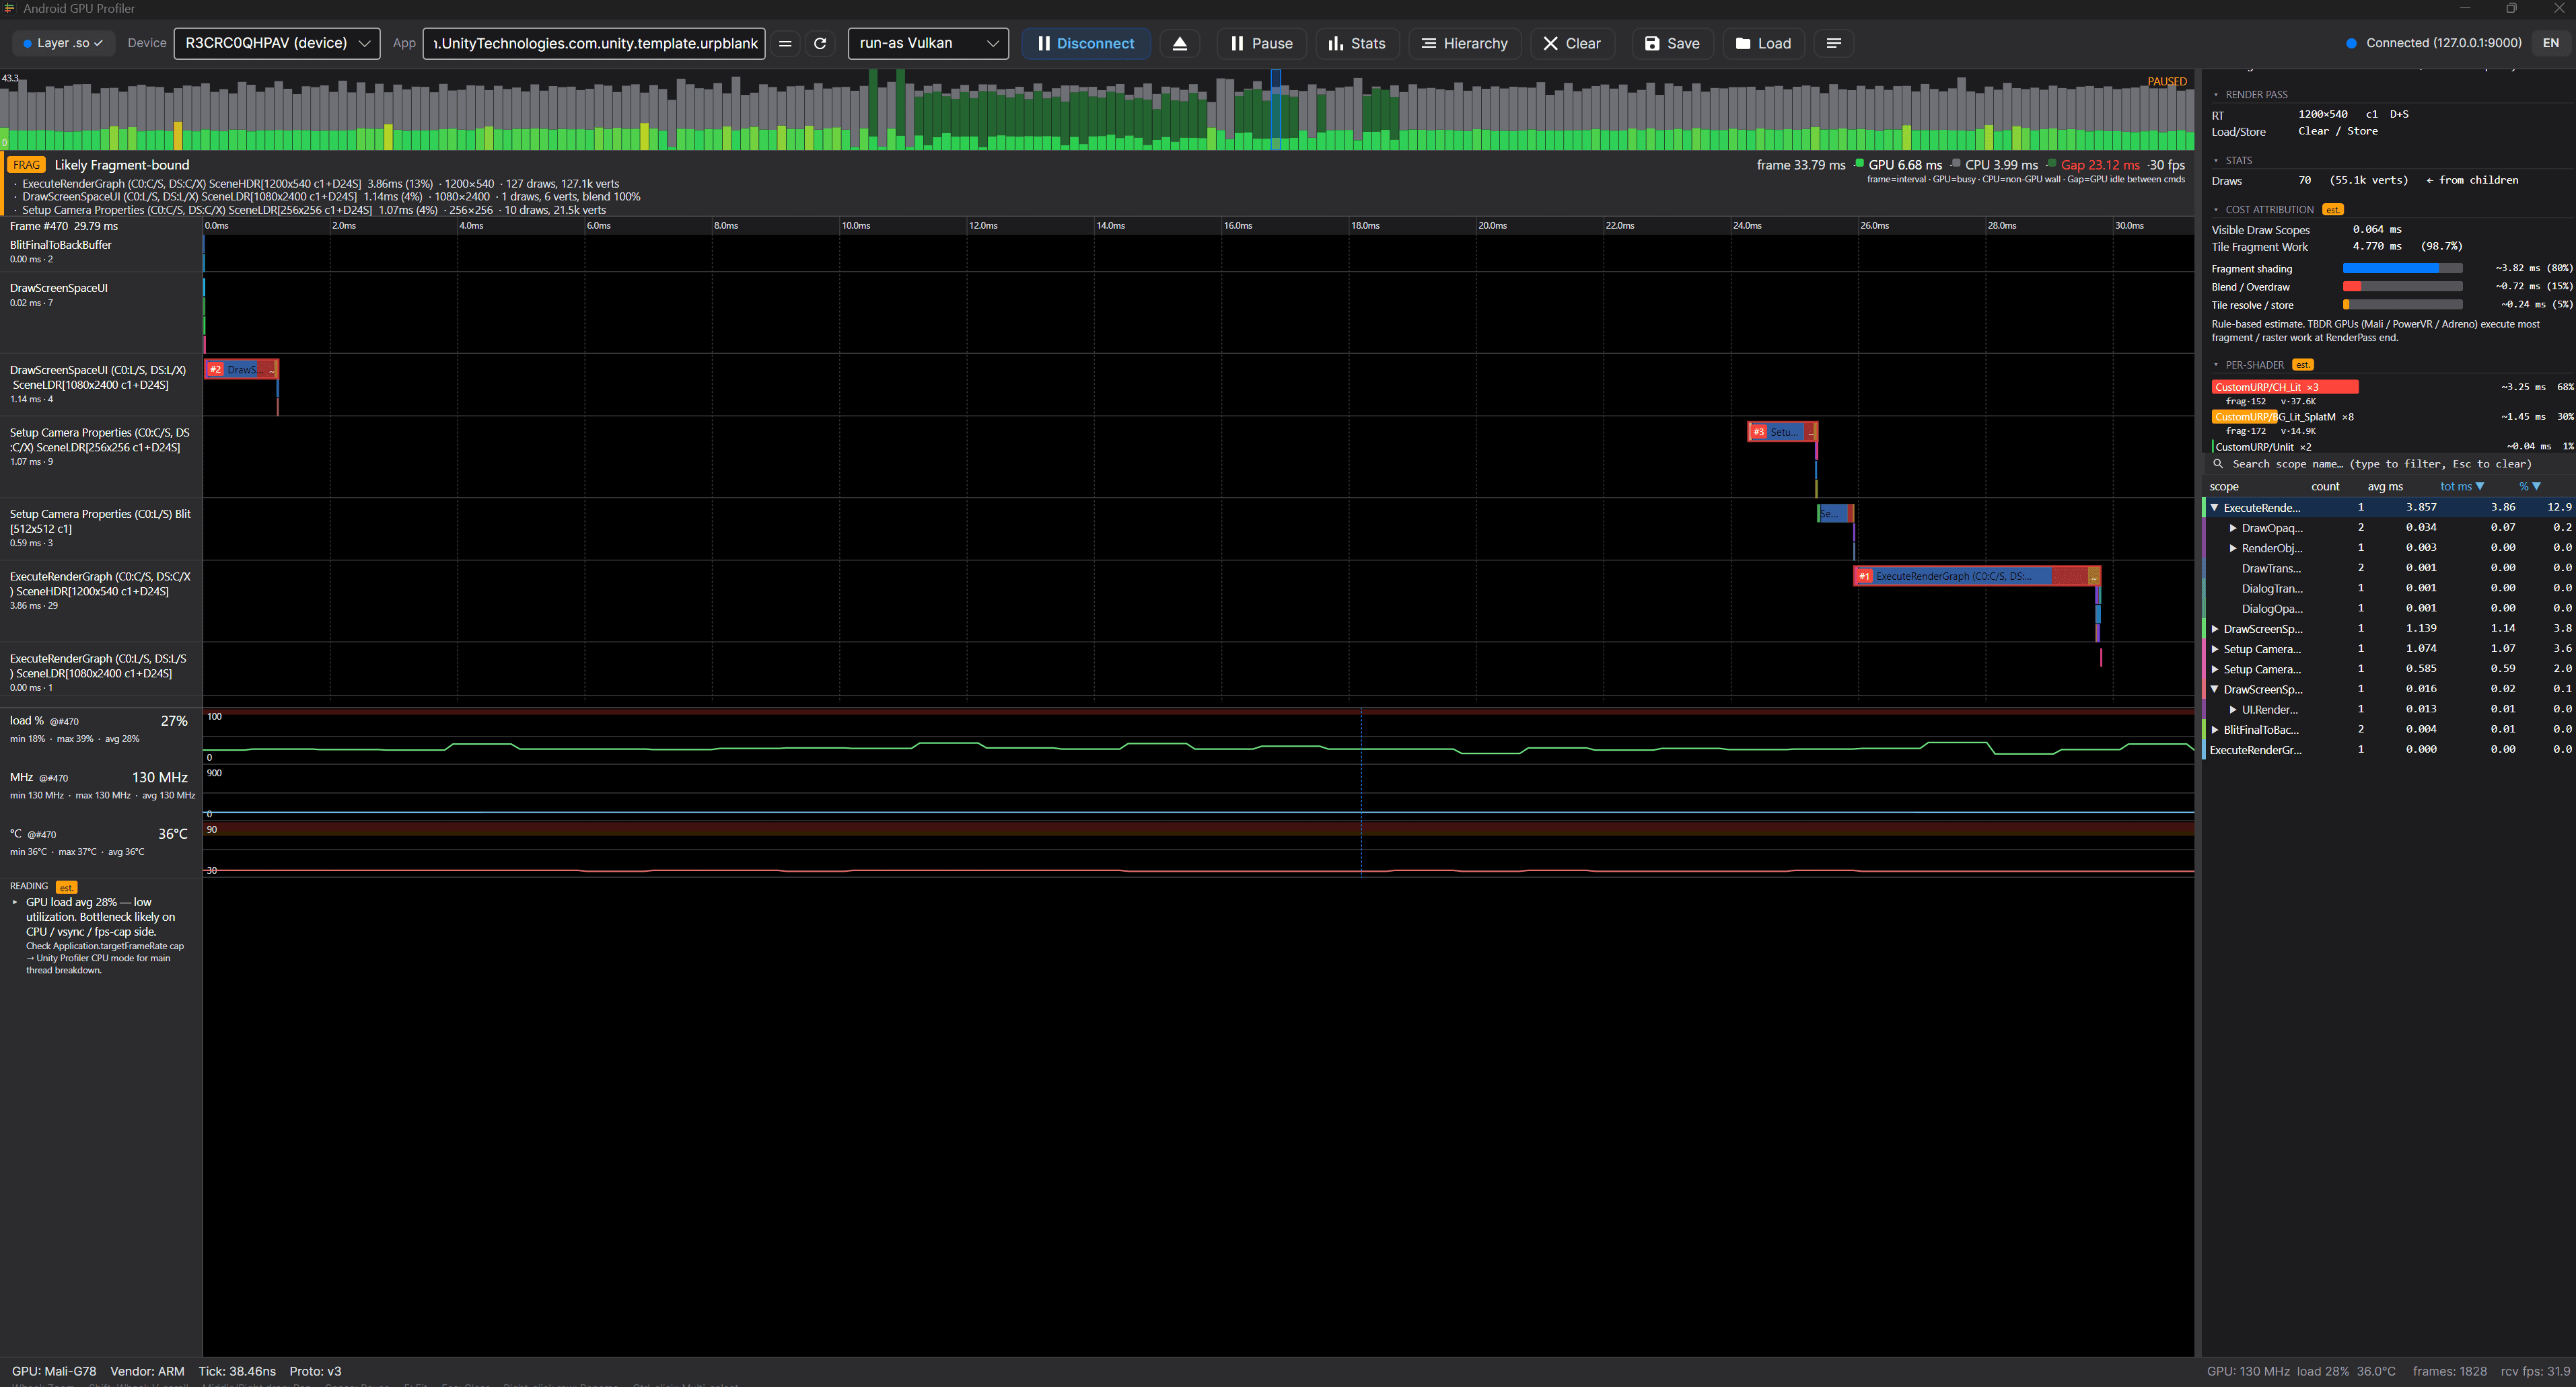Open the text-lines menu icon after Load
This screenshot has width=2576, height=1387.
tap(1834, 43)
